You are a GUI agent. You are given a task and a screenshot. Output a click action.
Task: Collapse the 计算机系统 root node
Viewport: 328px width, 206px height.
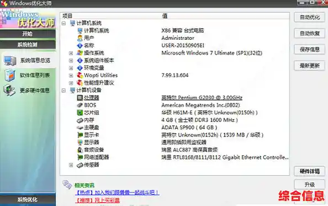point(64,23)
